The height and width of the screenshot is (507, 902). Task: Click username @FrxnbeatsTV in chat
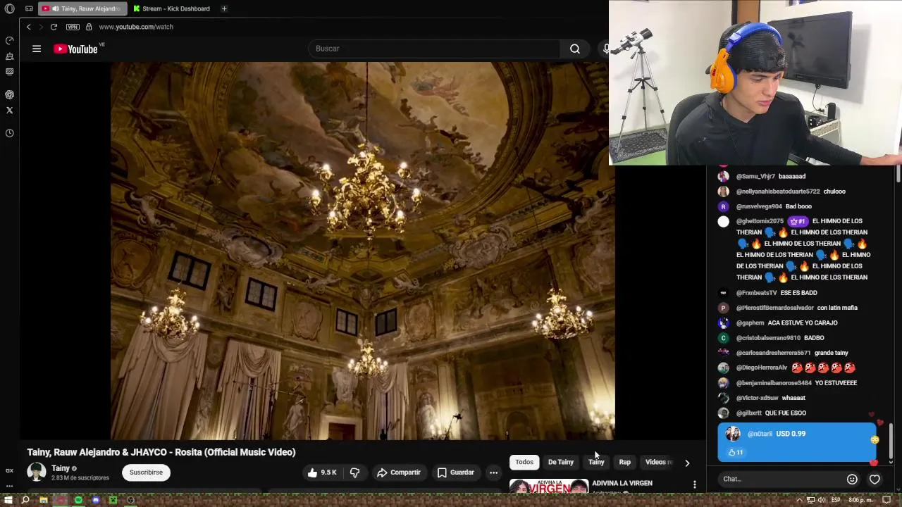tap(756, 293)
